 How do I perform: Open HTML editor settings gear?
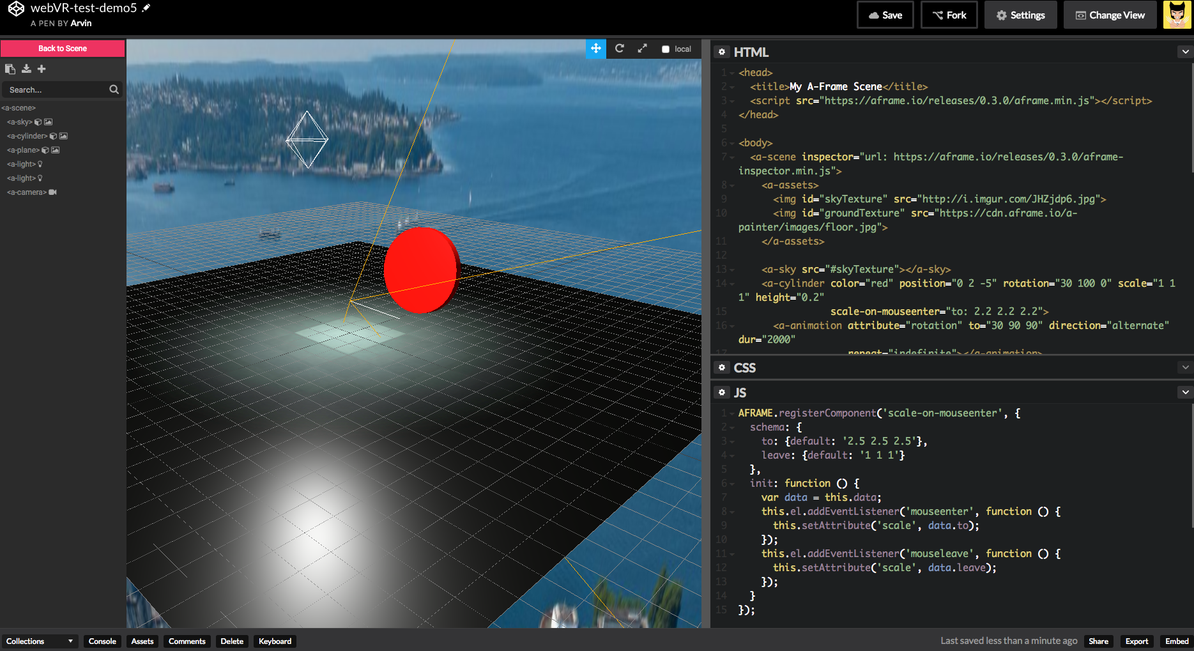(x=722, y=52)
